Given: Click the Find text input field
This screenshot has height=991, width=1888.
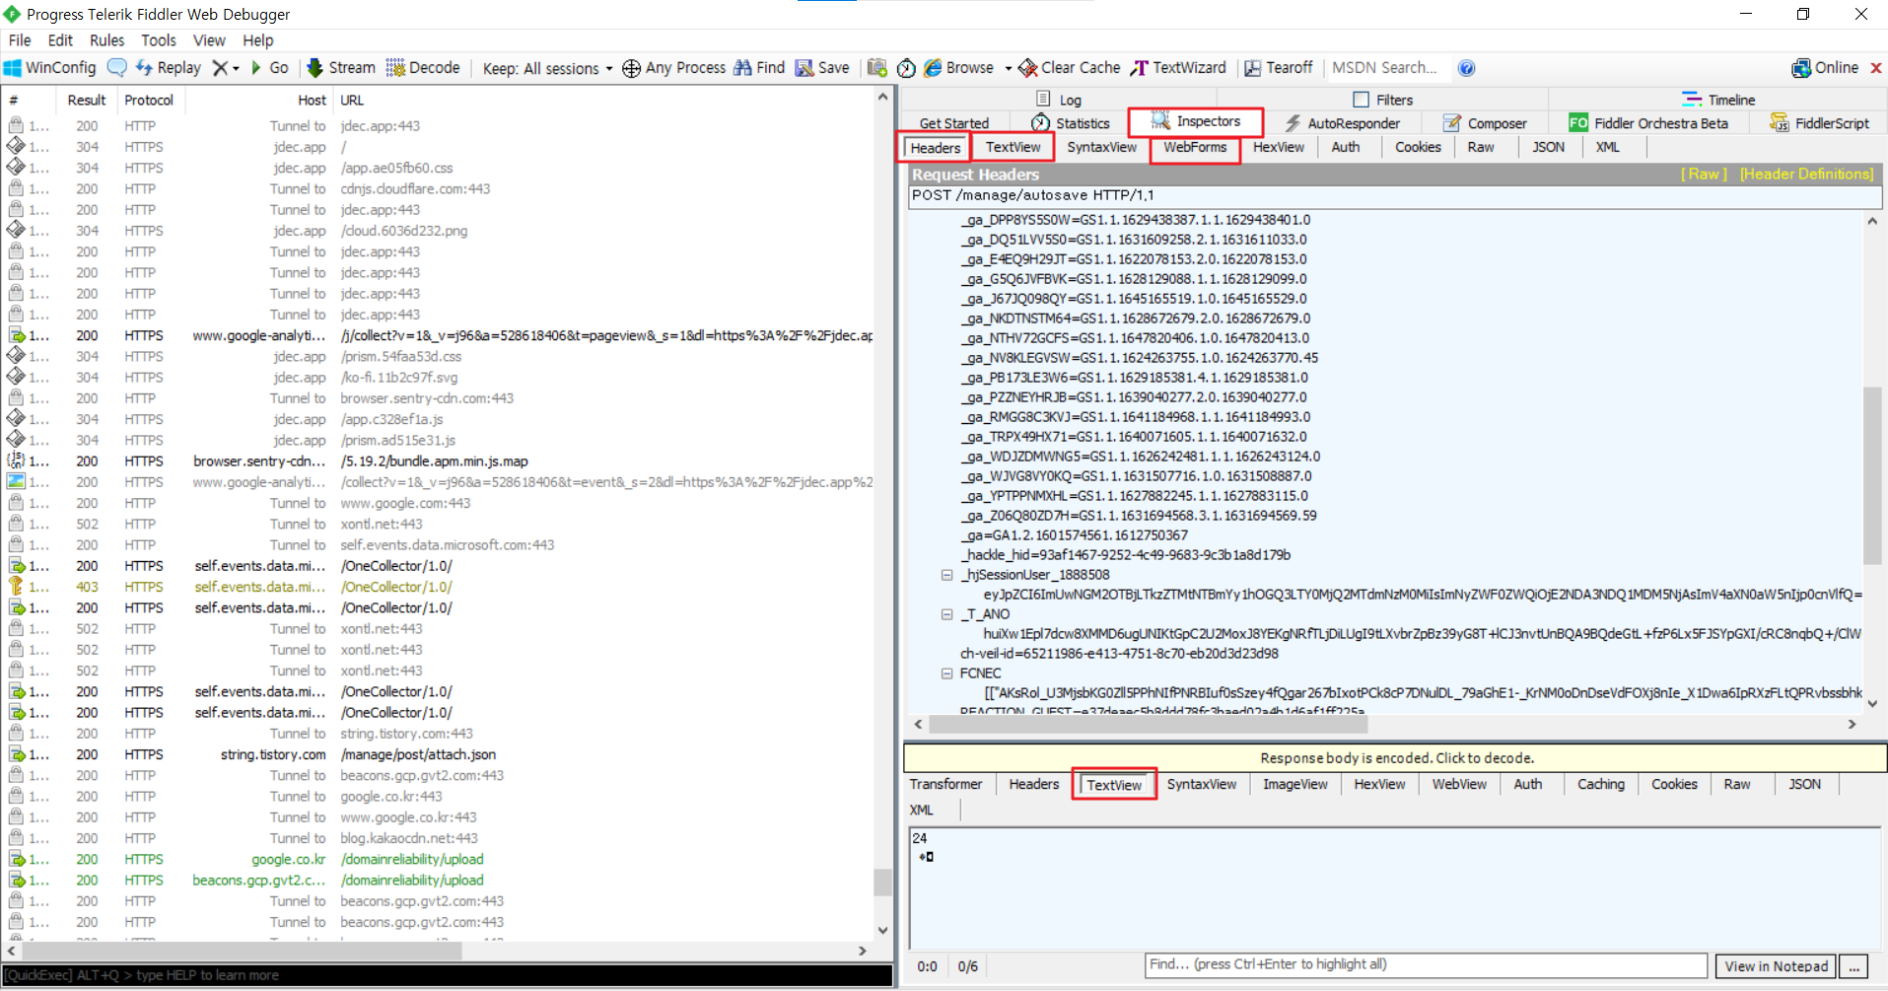Looking at the screenshot, I should (1426, 964).
